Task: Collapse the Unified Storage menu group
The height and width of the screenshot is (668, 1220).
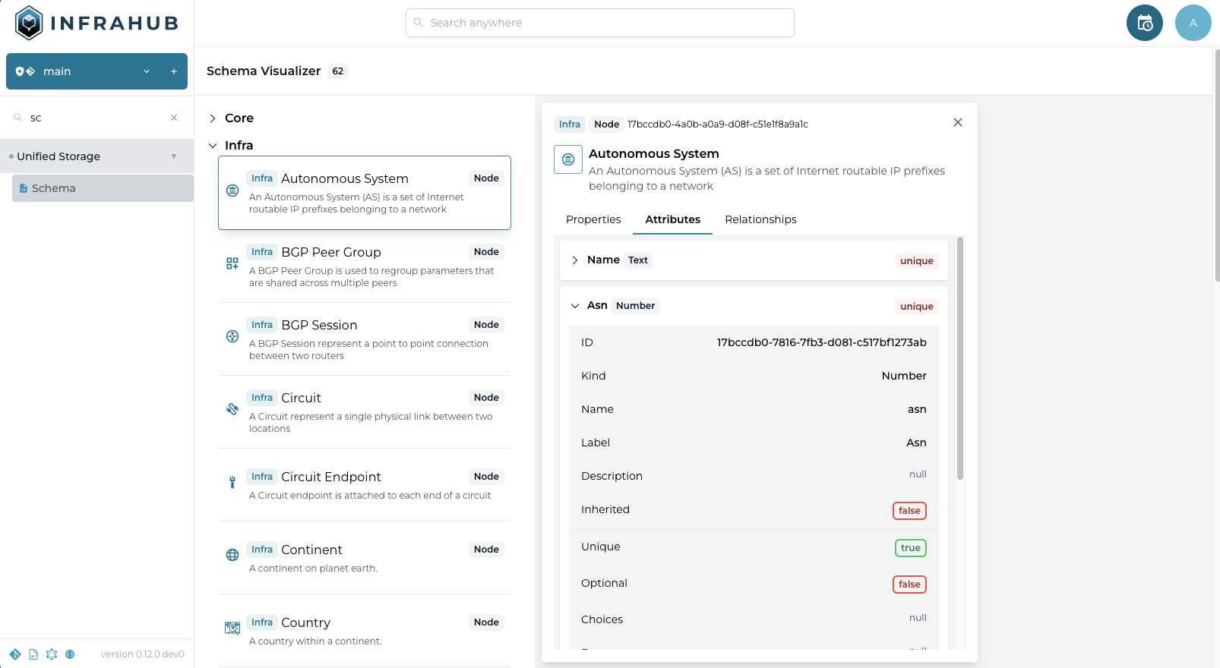Action: click(173, 156)
